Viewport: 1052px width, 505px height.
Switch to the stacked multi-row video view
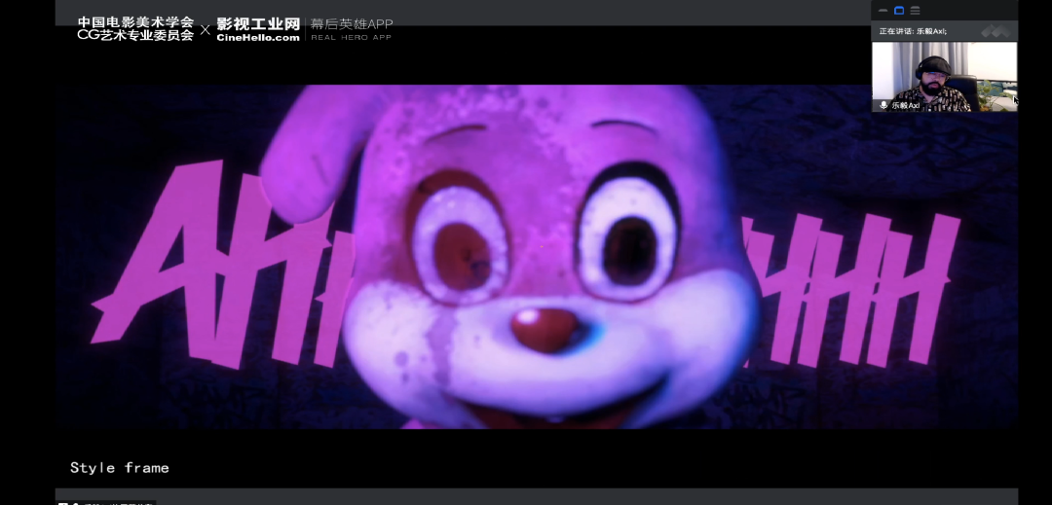pos(915,11)
